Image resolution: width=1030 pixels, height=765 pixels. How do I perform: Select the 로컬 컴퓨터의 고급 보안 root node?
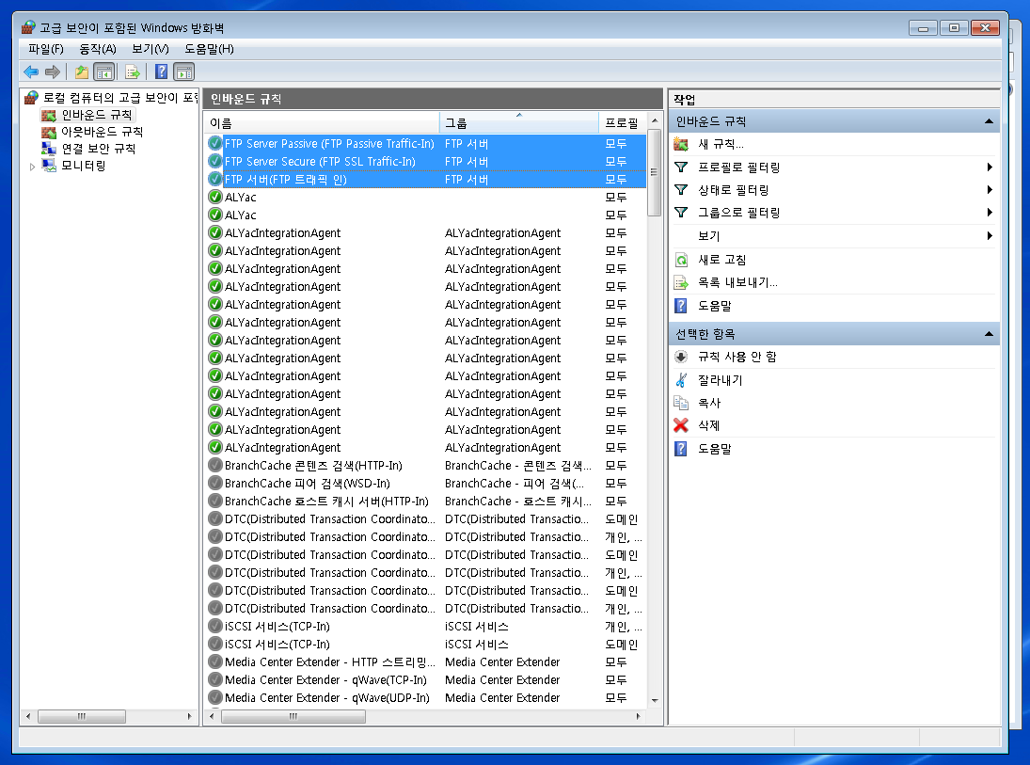[120, 97]
